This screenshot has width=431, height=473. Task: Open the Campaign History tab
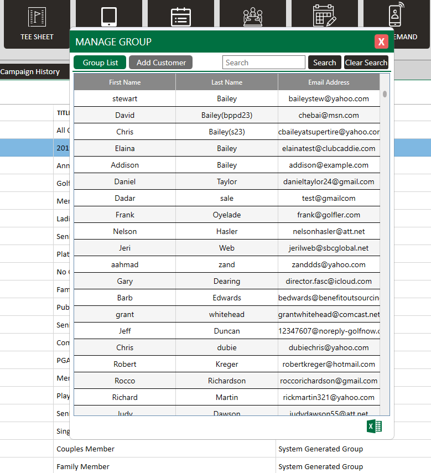30,71
